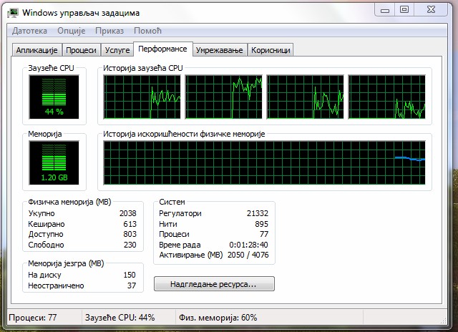Image resolution: width=458 pixels, height=332 pixels.
Task: Click the status bar Физ. меморија: 60%
Action: click(x=218, y=318)
